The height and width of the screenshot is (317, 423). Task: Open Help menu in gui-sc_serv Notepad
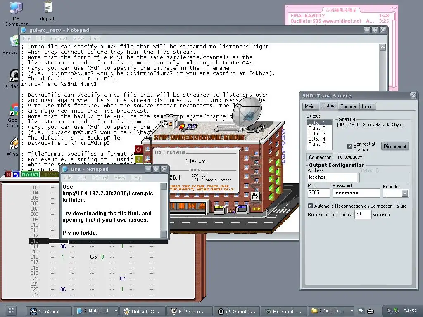95,38
